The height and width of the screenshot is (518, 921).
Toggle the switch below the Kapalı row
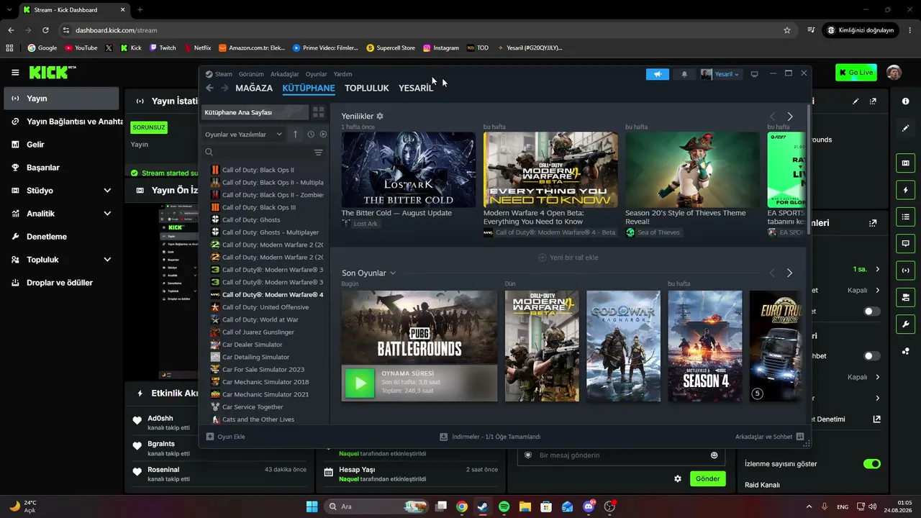[872, 312]
